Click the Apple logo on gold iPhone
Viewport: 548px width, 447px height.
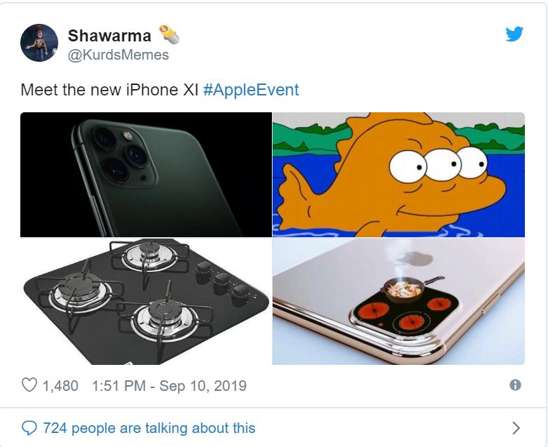coord(418,258)
